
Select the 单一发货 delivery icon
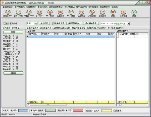[x=50, y=12]
